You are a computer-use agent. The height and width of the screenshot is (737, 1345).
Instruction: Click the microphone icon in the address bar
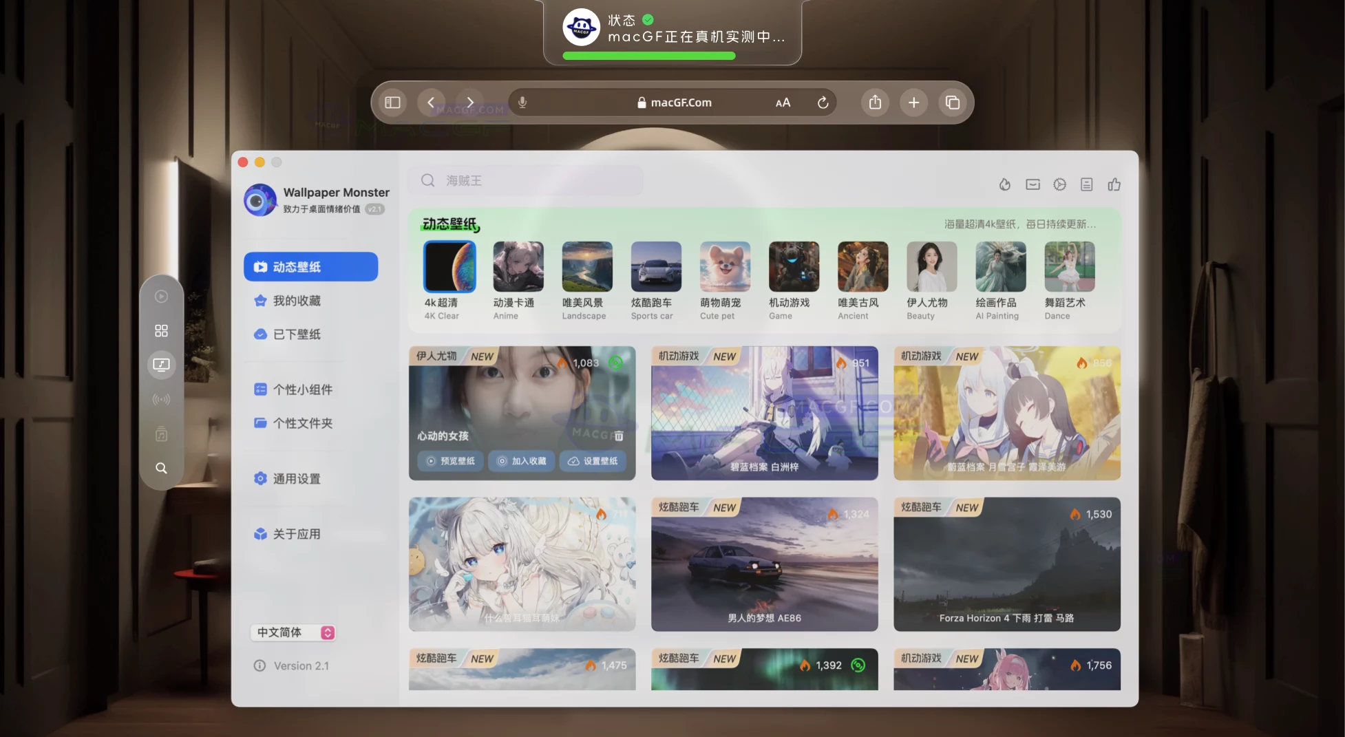click(522, 103)
